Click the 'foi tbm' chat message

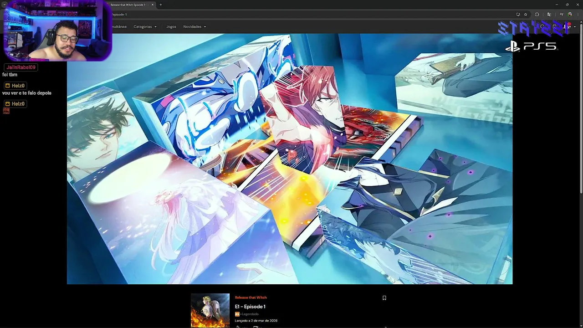[x=10, y=75]
